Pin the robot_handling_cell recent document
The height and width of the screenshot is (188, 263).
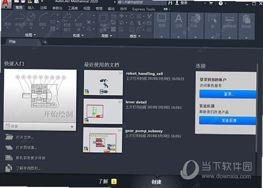tap(121, 73)
